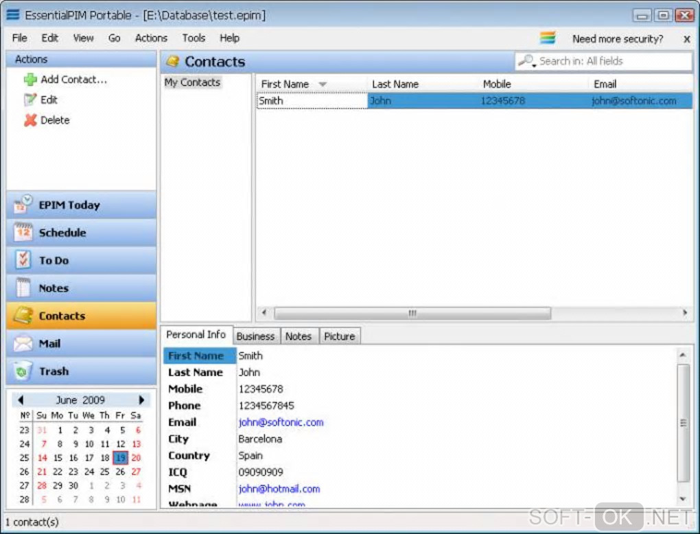
Task: Click the red X Delete icon
Action: click(x=30, y=120)
